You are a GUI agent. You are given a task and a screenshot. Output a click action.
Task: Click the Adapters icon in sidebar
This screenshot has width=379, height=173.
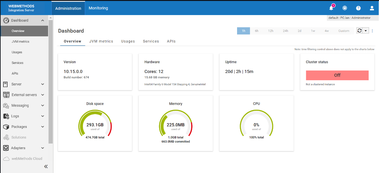pyautogui.click(x=6, y=148)
